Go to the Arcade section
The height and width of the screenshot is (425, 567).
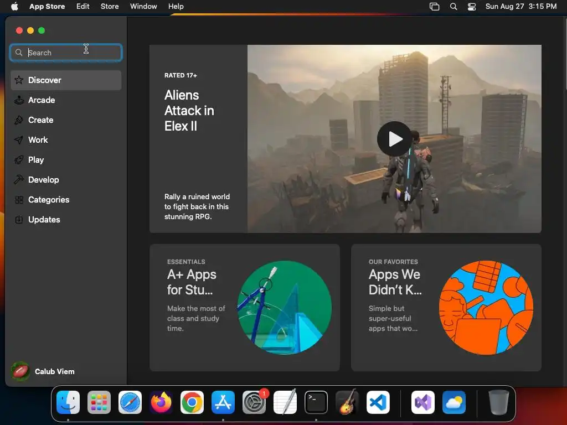[66, 100]
